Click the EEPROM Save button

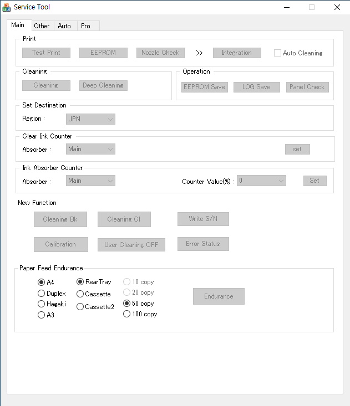[x=204, y=87]
